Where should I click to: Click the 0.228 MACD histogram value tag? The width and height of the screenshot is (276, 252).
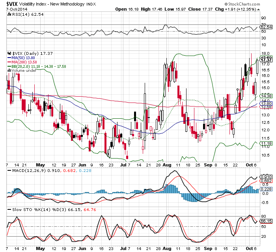pyautogui.click(x=266, y=189)
